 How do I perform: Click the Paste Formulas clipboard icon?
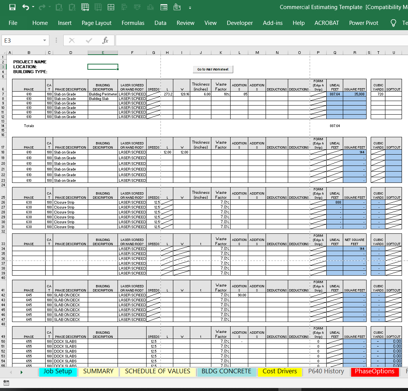[72, 7]
